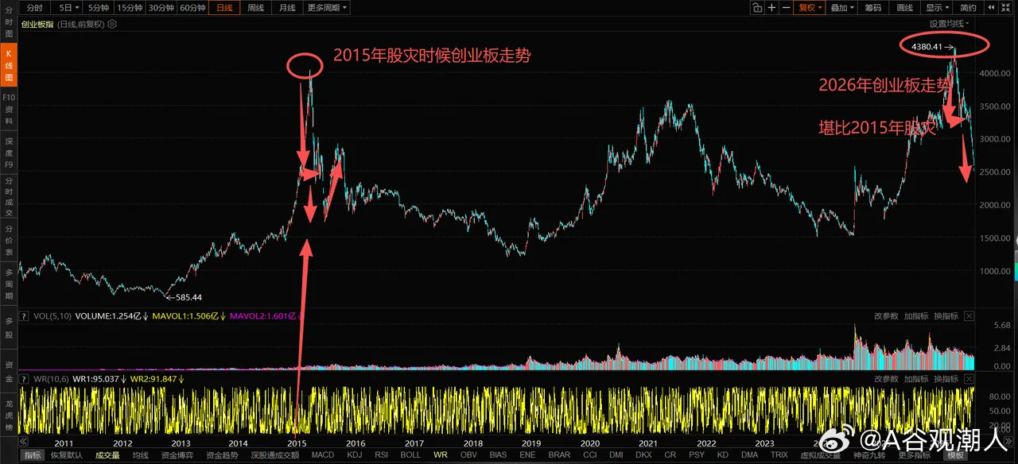The image size is (1018, 464).
Task: Open the 模板 template selector
Action: tap(955, 455)
